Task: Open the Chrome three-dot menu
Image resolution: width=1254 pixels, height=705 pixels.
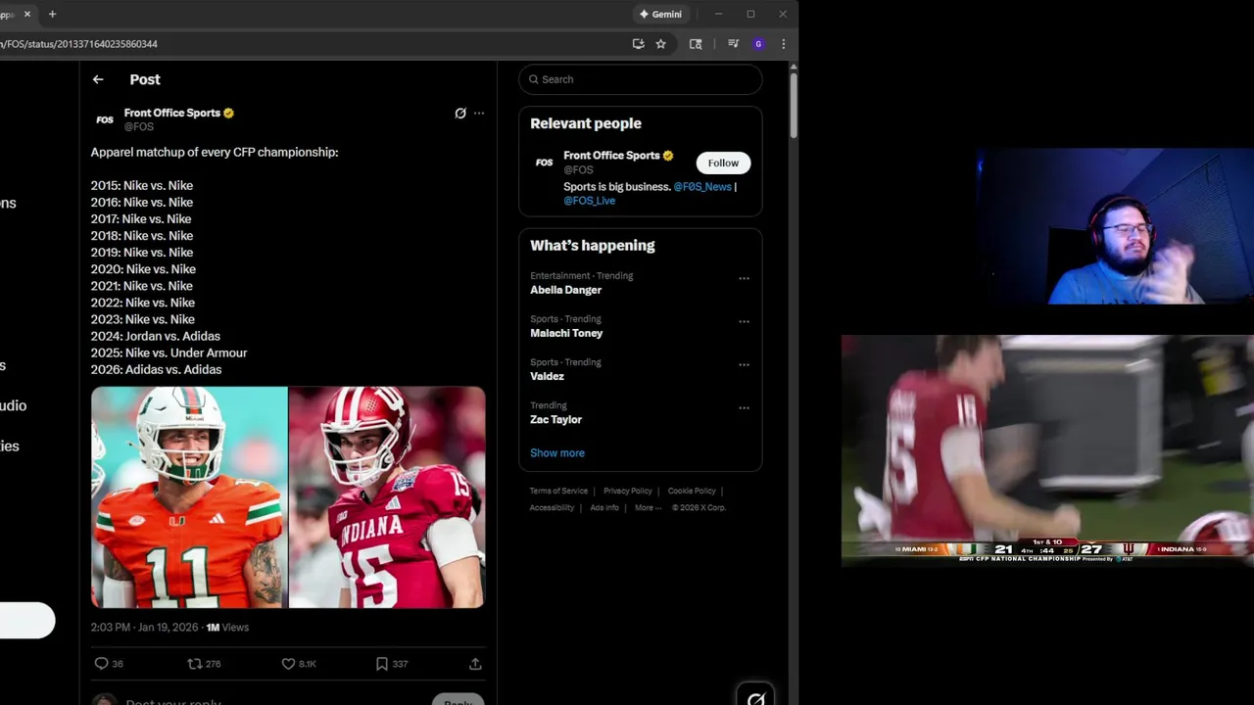Action: [x=783, y=44]
